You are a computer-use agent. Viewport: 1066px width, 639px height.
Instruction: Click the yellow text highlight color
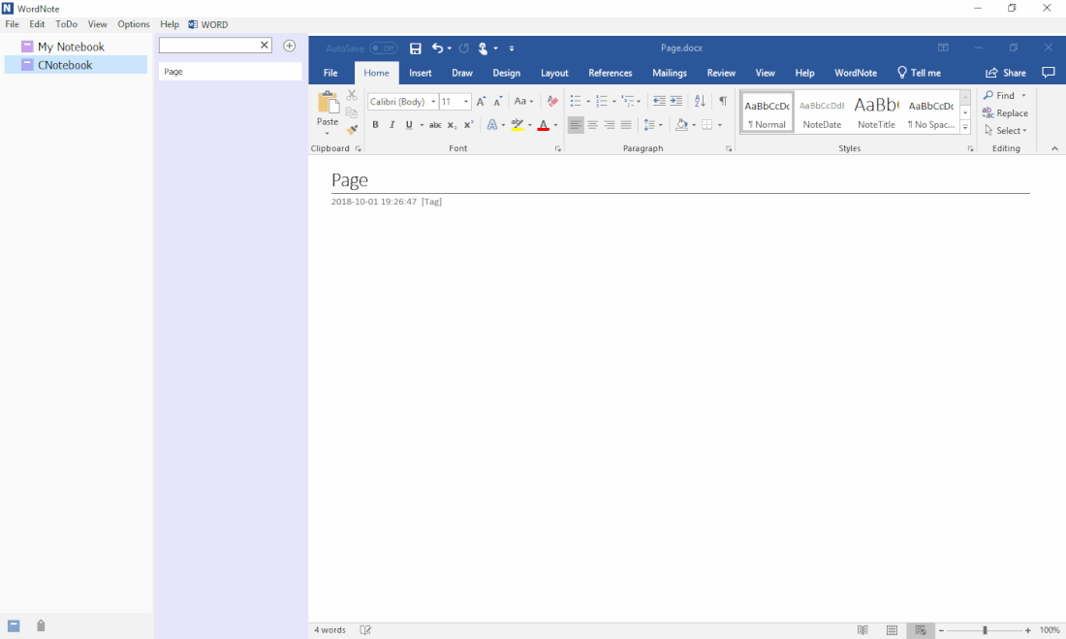517,125
